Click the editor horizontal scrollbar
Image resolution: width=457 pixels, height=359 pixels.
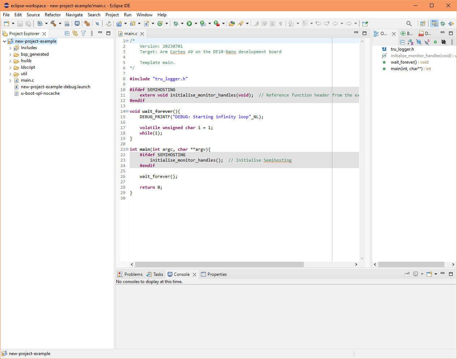tap(219, 264)
